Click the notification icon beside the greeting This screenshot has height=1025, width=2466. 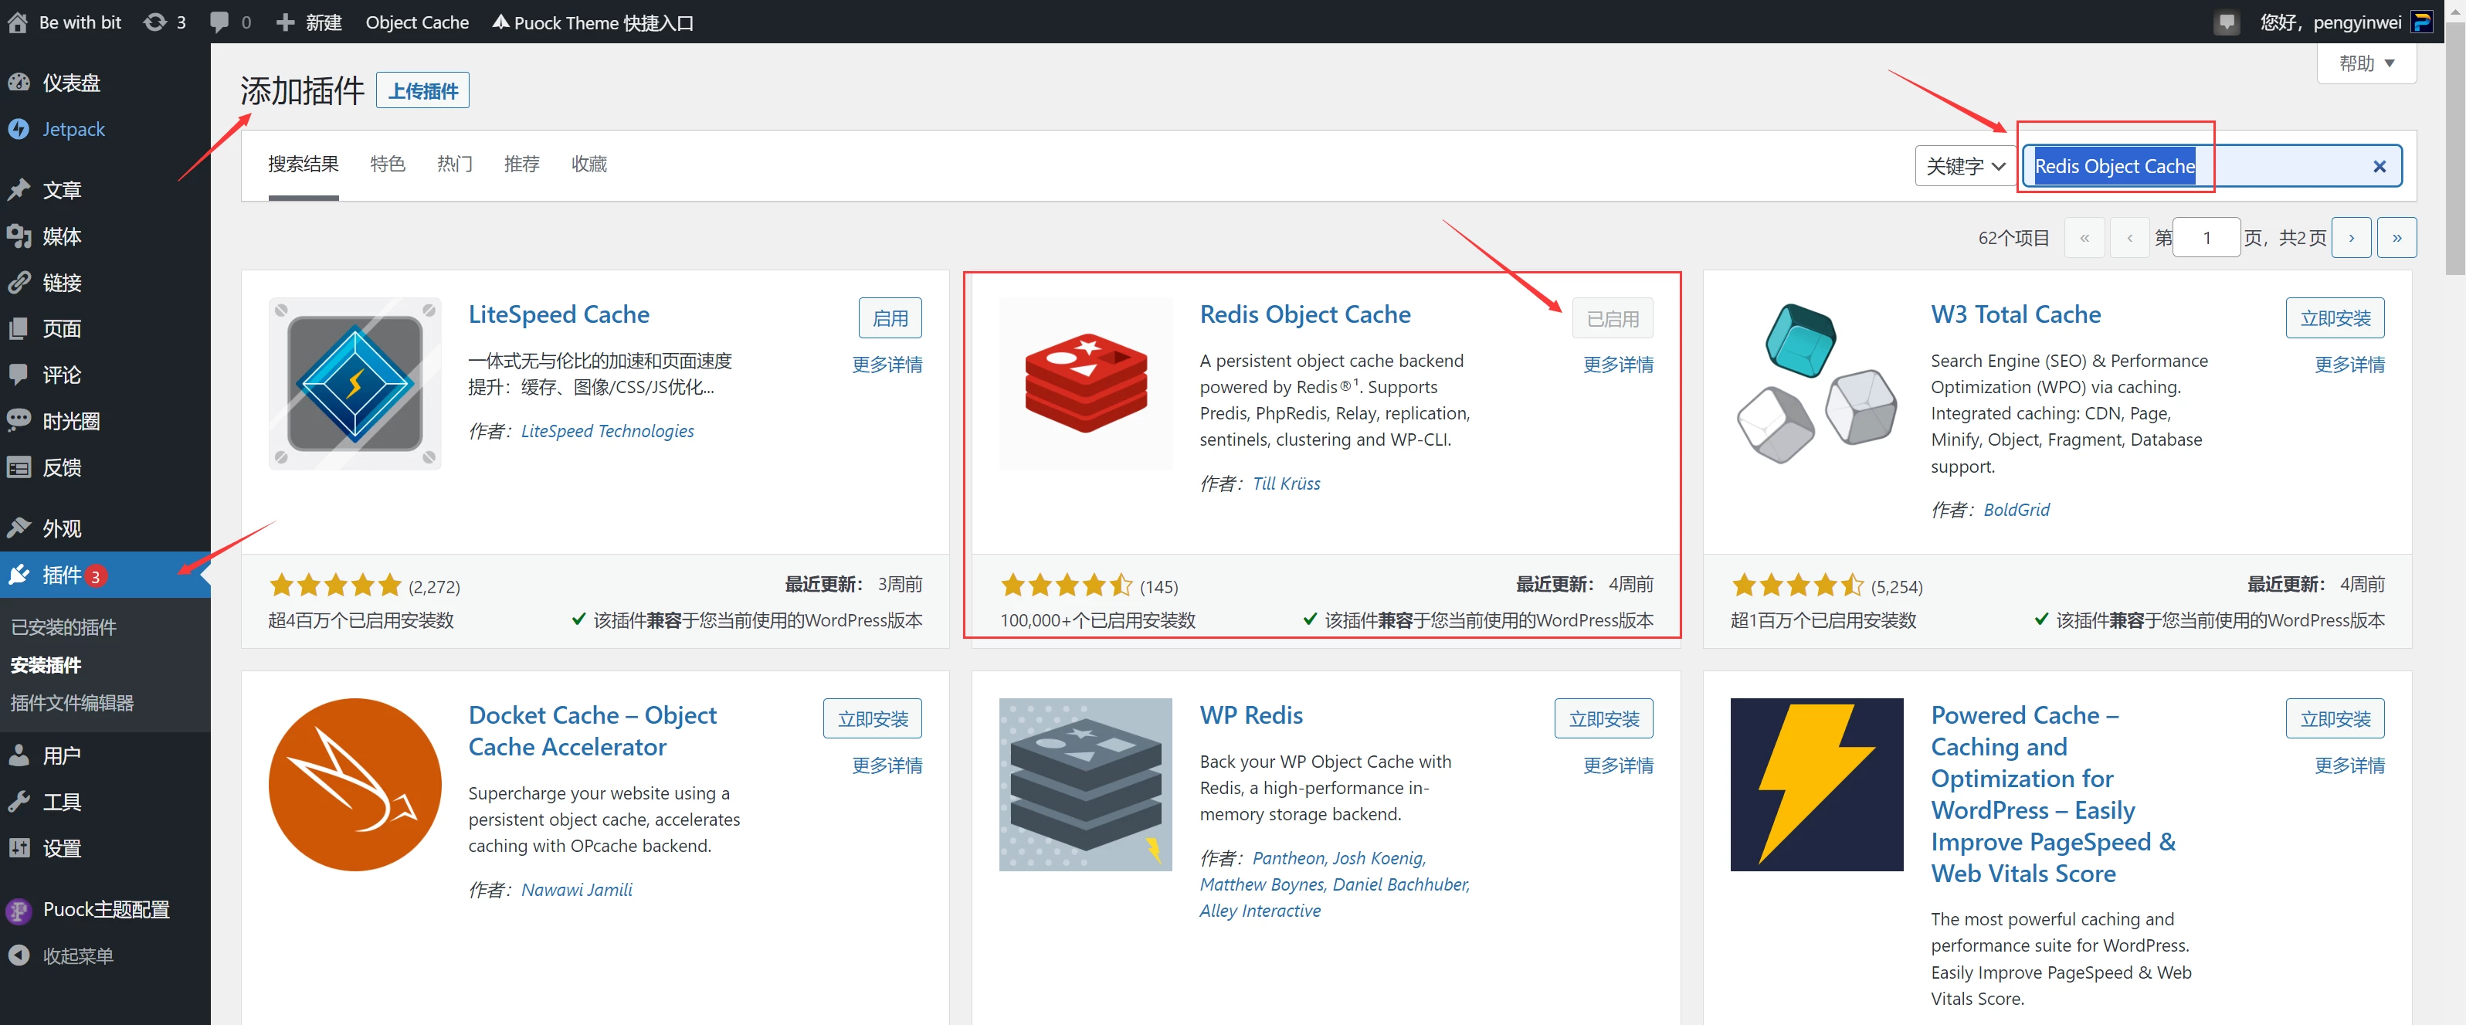[2227, 22]
